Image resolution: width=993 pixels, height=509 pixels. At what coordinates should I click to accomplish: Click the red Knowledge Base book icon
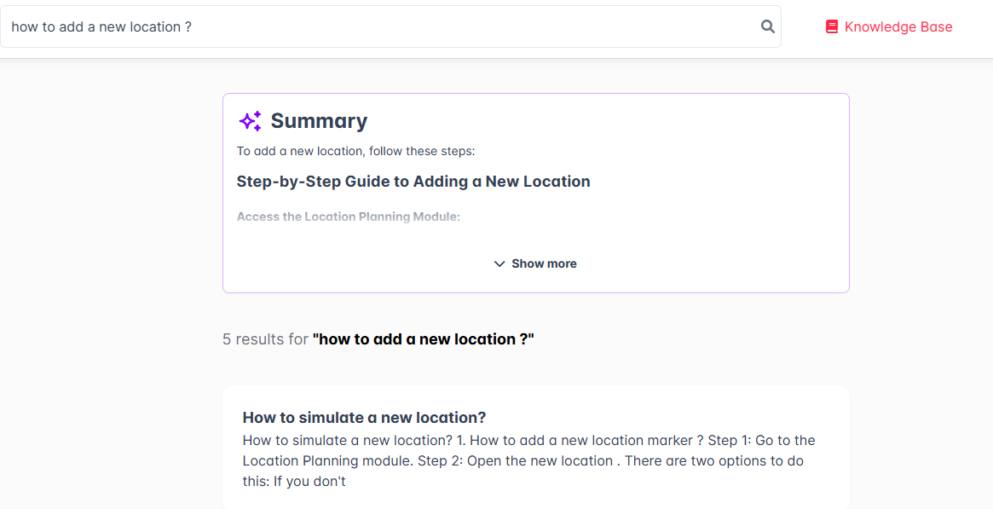coord(832,26)
